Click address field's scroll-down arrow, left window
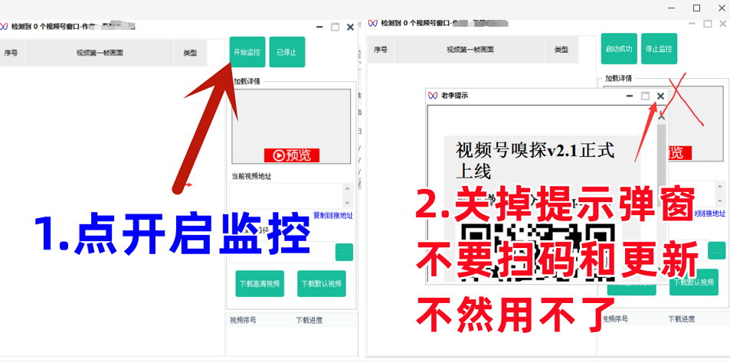 348,204
